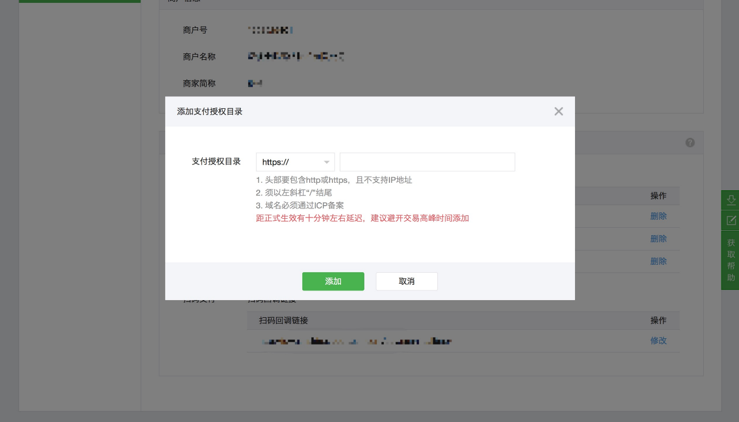Click the dialog title 添加支付授权目录
Screen dimensions: 739x422
[x=210, y=112]
